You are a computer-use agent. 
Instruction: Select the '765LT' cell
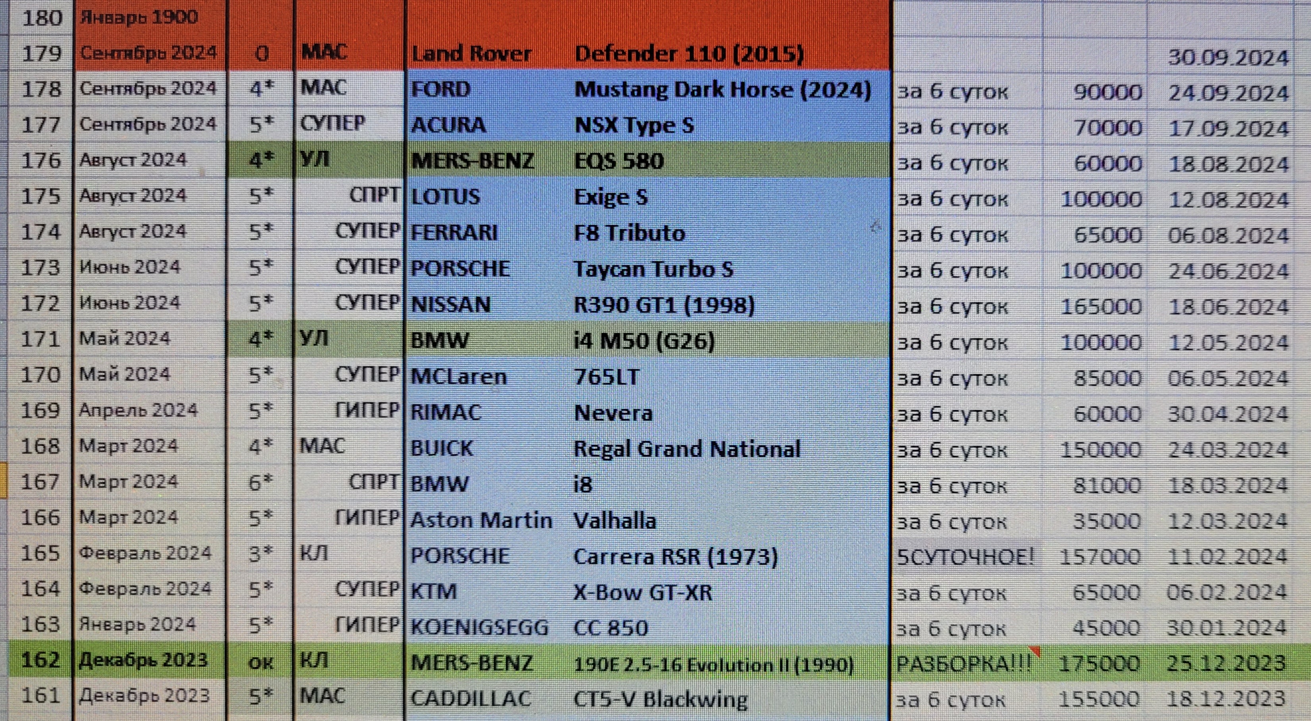[x=731, y=376]
